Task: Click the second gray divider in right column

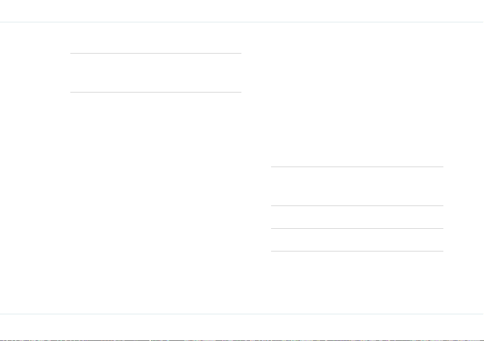Action: (x=357, y=206)
